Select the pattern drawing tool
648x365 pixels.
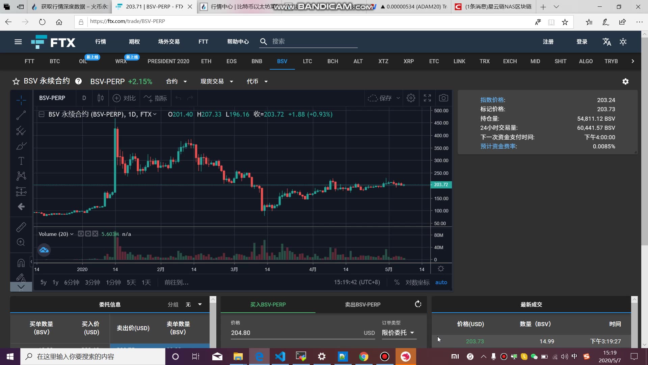pyautogui.click(x=21, y=176)
